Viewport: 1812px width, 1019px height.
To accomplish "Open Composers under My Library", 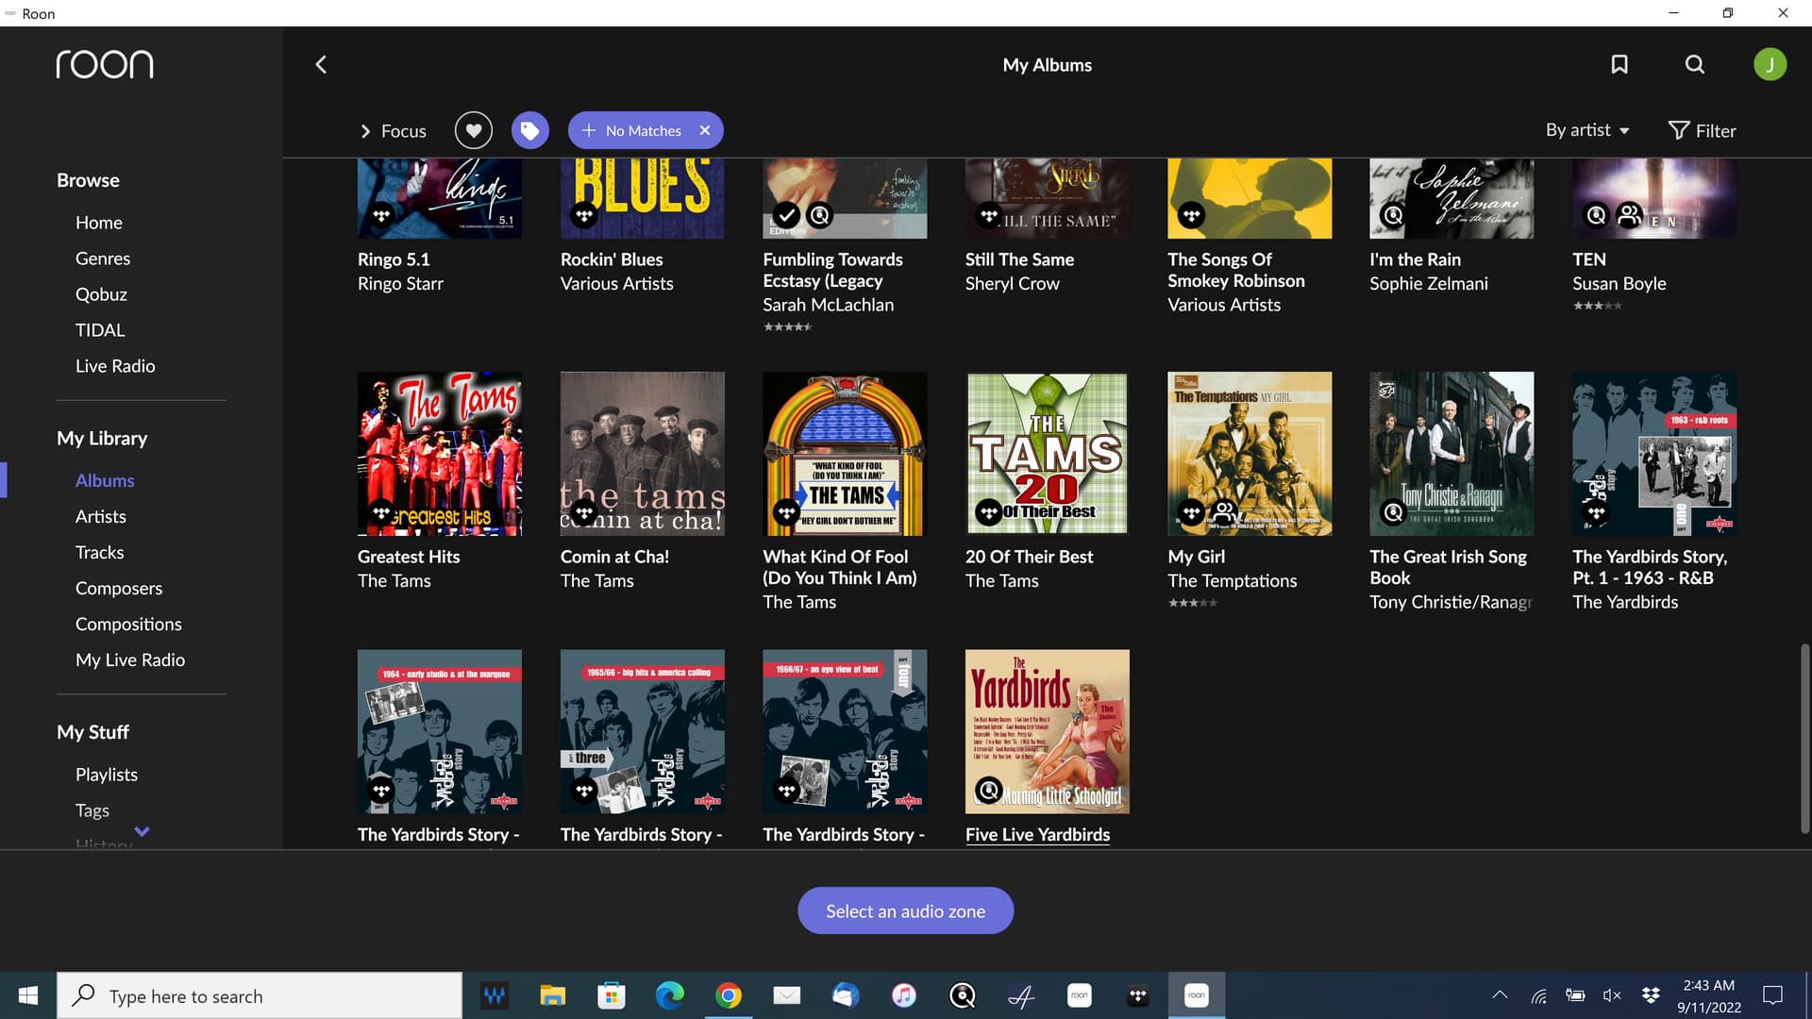I will click(119, 588).
